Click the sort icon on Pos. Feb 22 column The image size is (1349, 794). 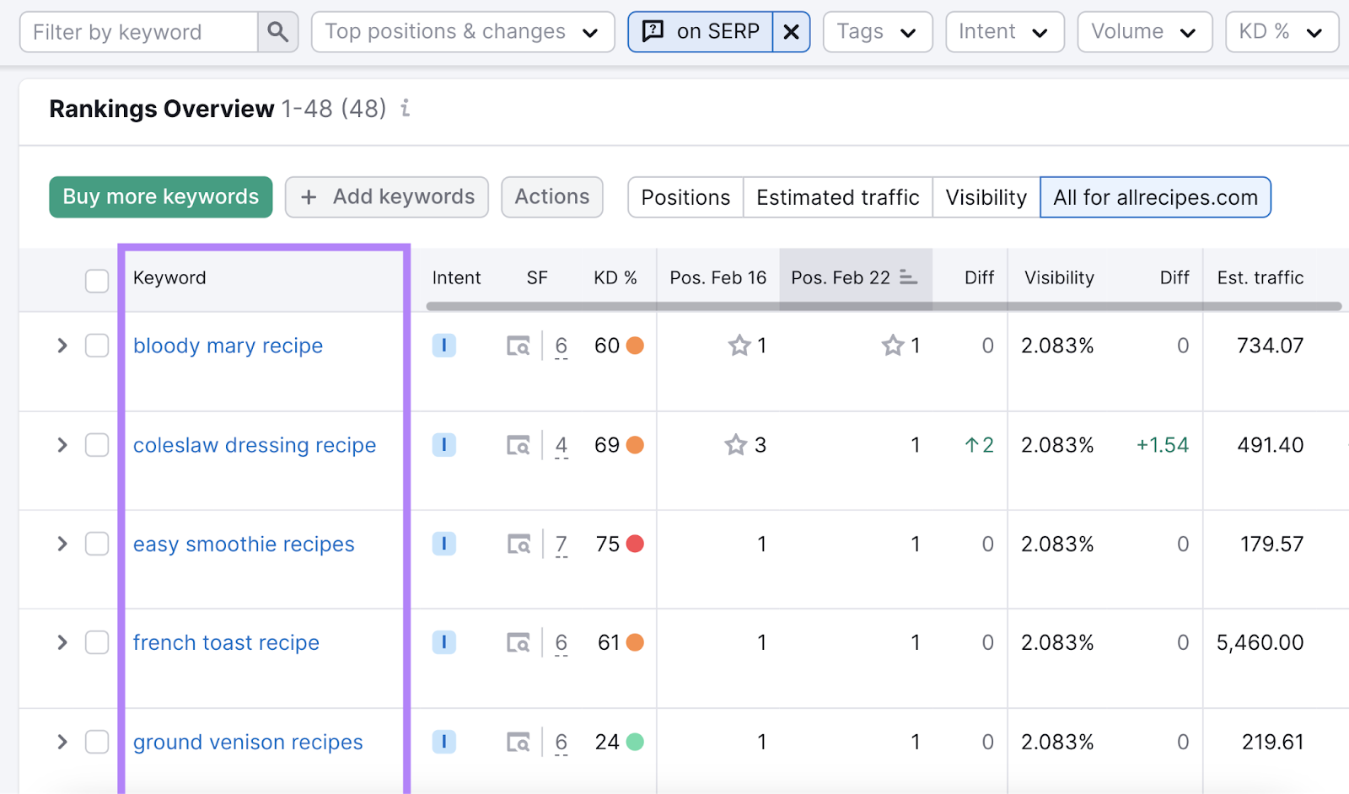(x=908, y=277)
